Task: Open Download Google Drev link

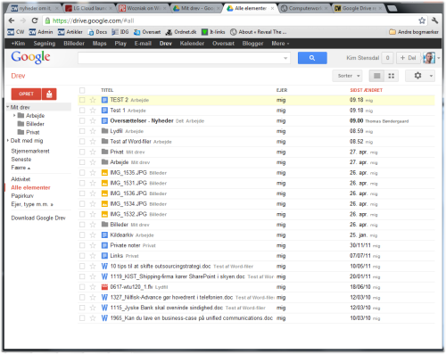Action: click(x=38, y=218)
